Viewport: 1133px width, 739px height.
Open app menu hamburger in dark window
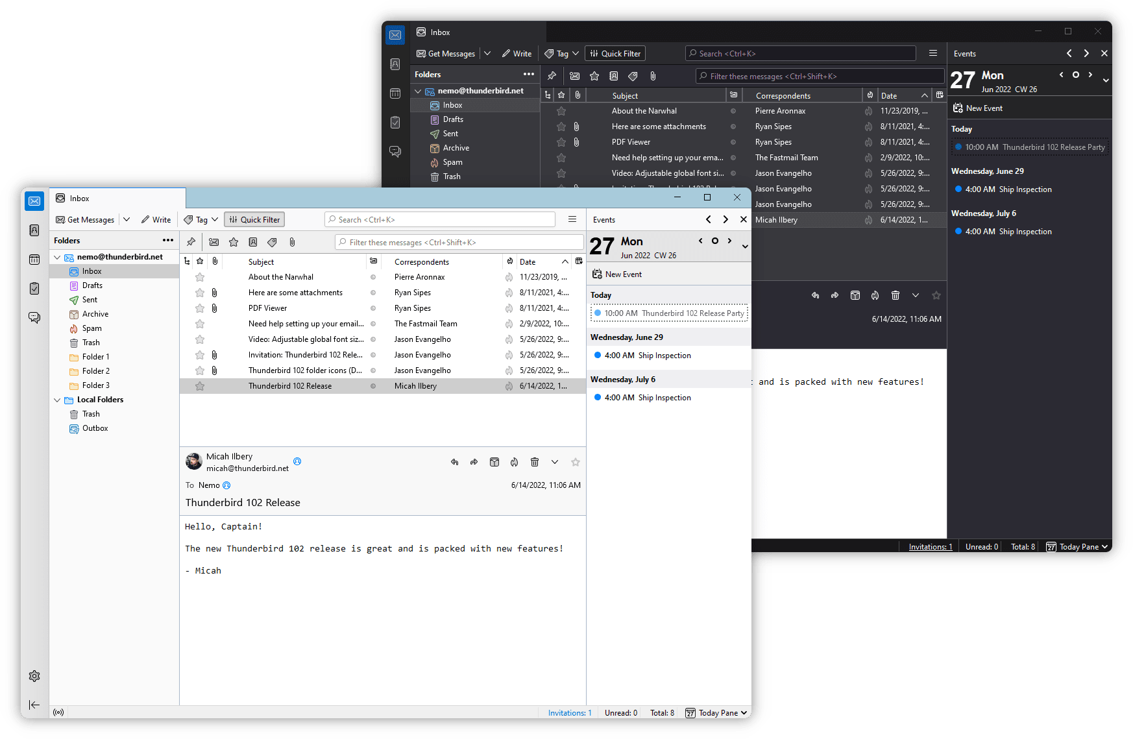[933, 53]
